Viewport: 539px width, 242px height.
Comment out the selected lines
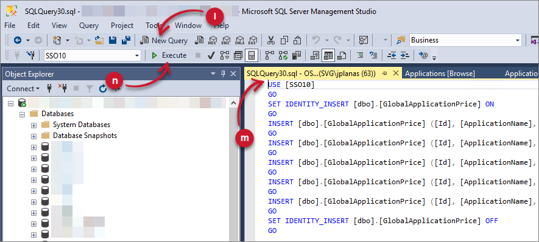pos(360,55)
